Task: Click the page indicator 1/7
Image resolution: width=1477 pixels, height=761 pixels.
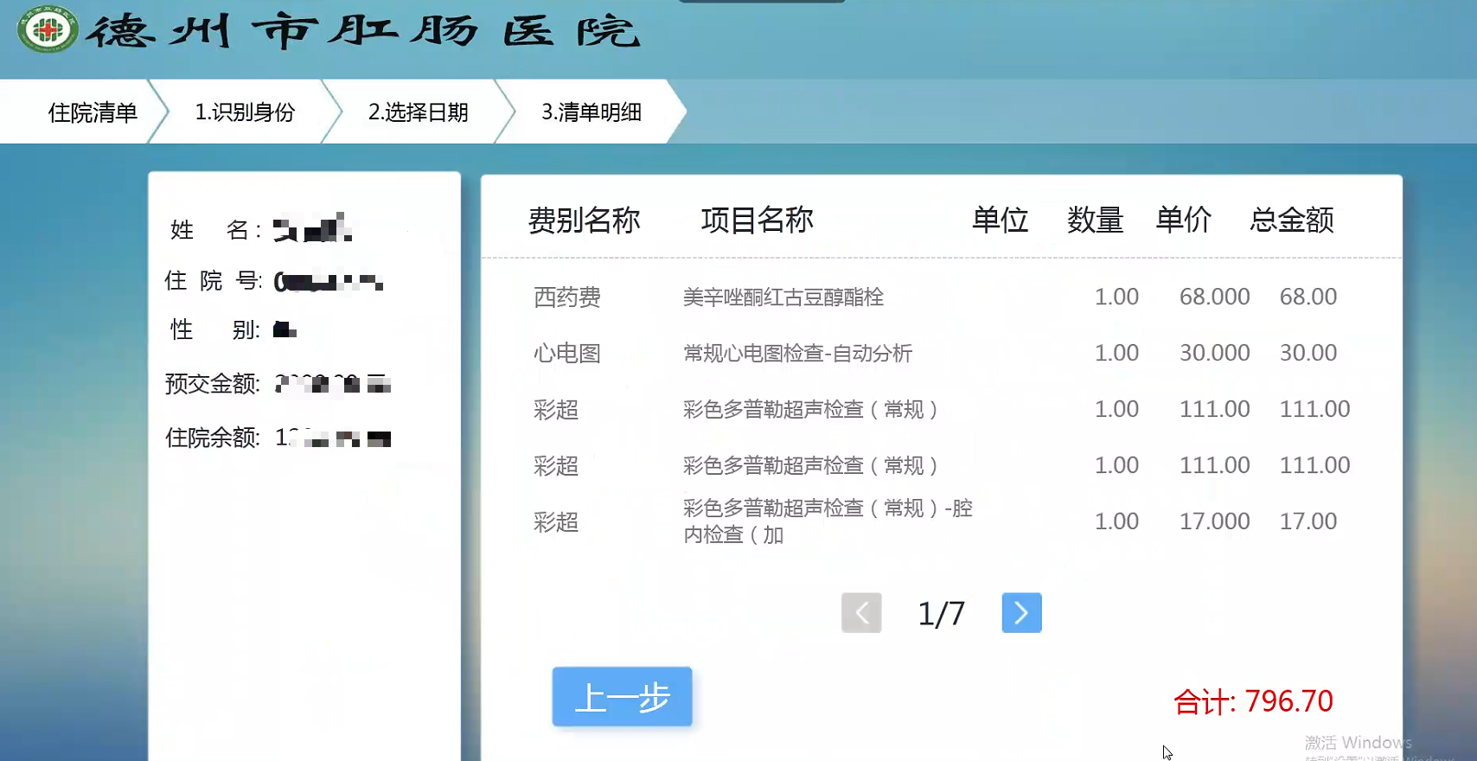Action: [941, 614]
